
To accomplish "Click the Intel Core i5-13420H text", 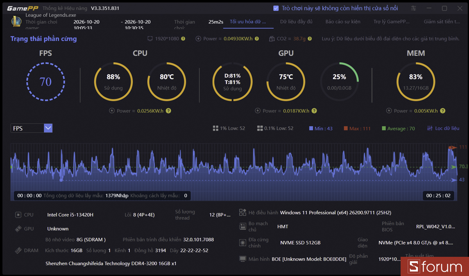I will [70, 215].
